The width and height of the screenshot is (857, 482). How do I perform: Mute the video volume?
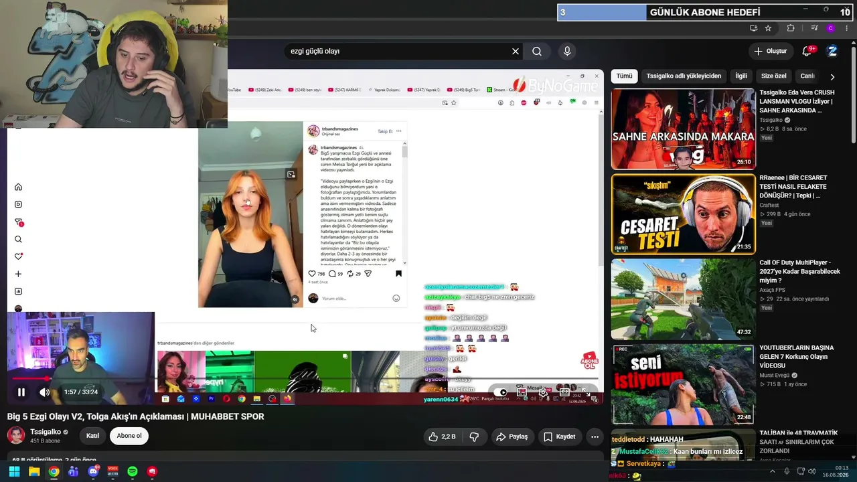pyautogui.click(x=44, y=392)
